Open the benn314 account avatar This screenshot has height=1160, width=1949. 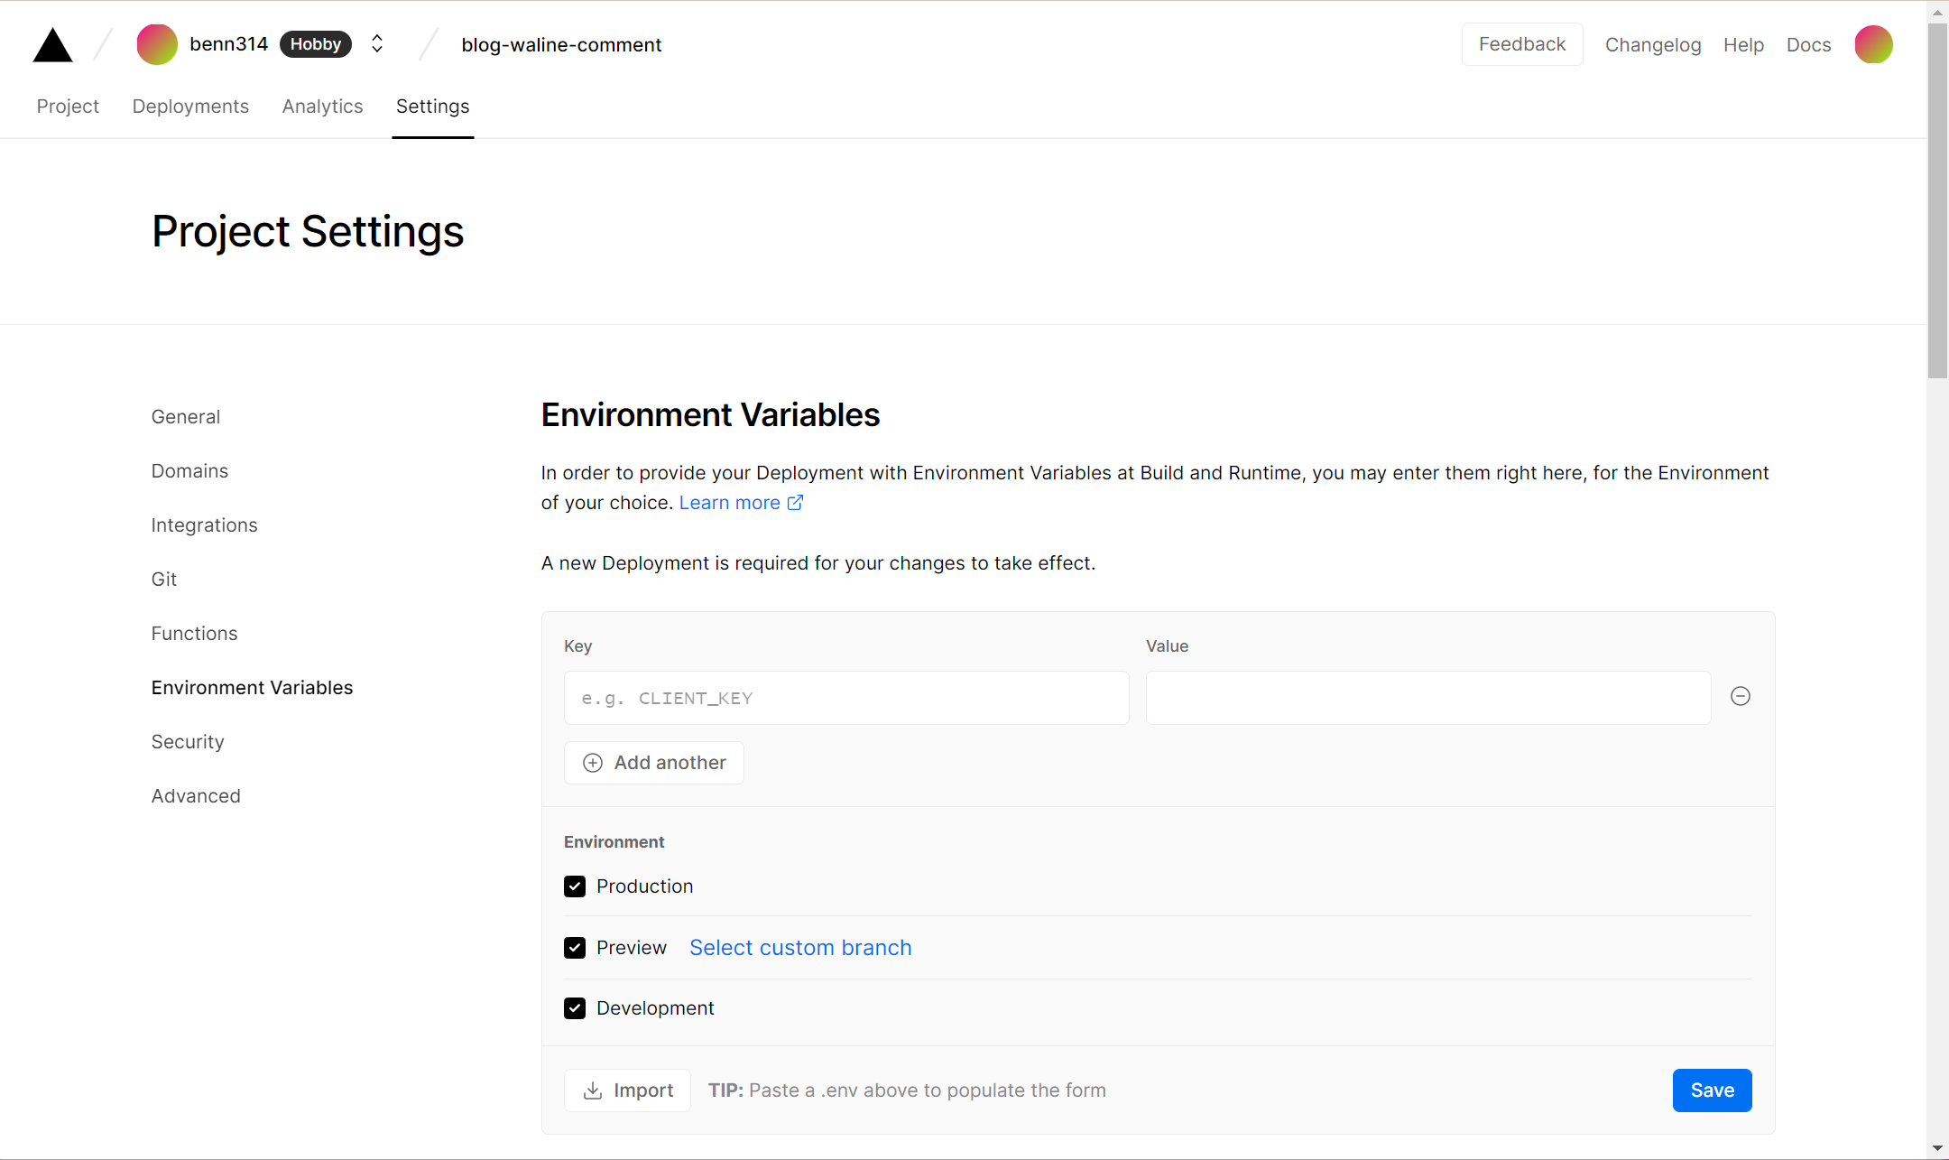(157, 44)
